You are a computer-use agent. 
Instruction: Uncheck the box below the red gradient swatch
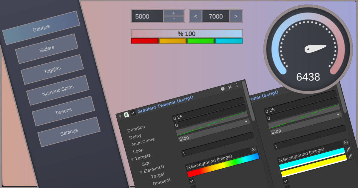(192, 181)
